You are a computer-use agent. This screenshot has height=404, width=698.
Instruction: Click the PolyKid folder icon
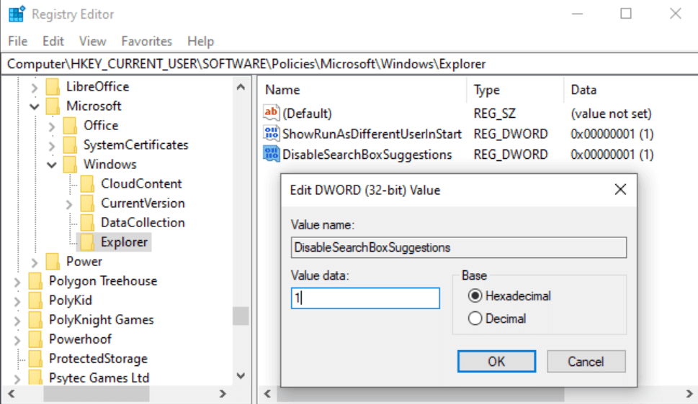pos(35,300)
